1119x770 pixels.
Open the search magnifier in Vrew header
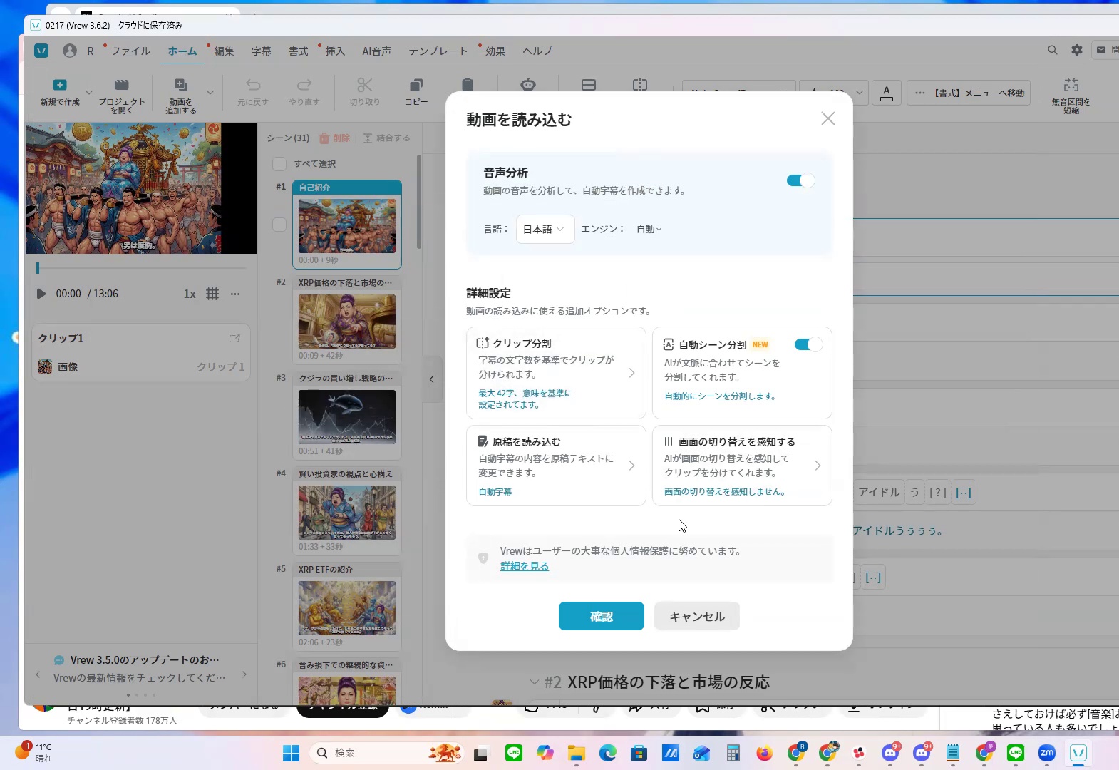click(x=1053, y=50)
